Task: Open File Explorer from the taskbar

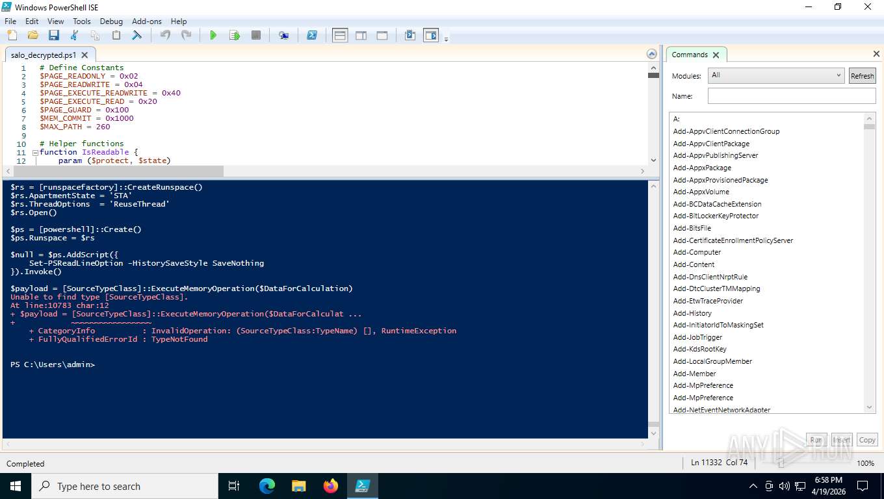Action: [x=298, y=486]
